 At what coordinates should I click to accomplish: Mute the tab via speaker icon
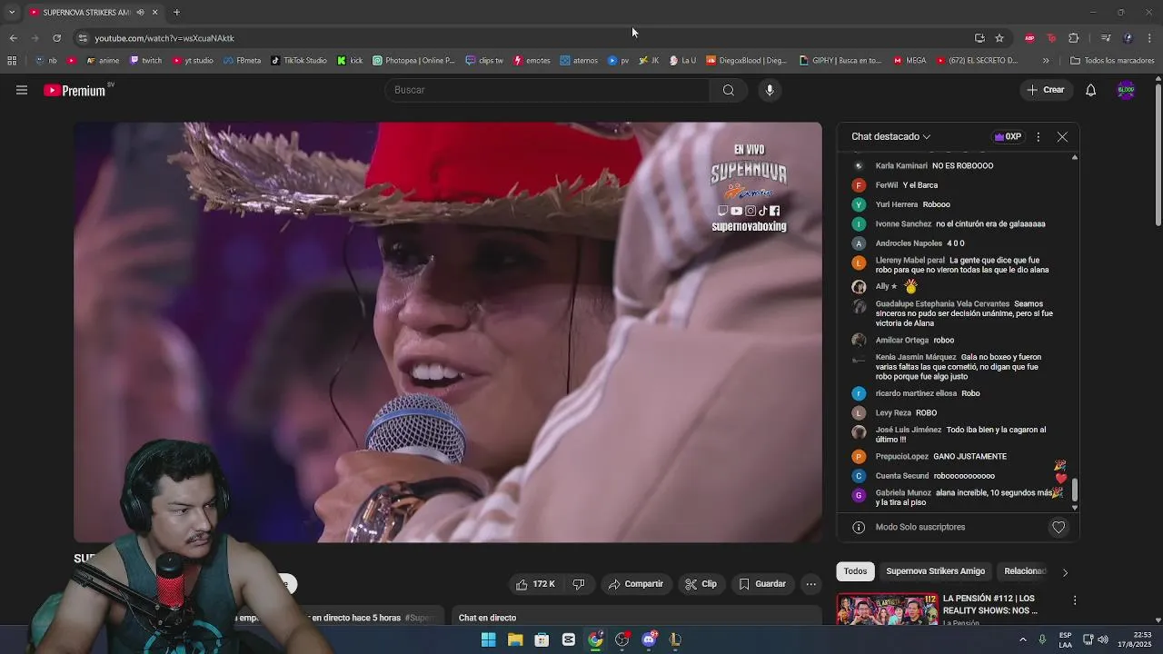[140, 13]
